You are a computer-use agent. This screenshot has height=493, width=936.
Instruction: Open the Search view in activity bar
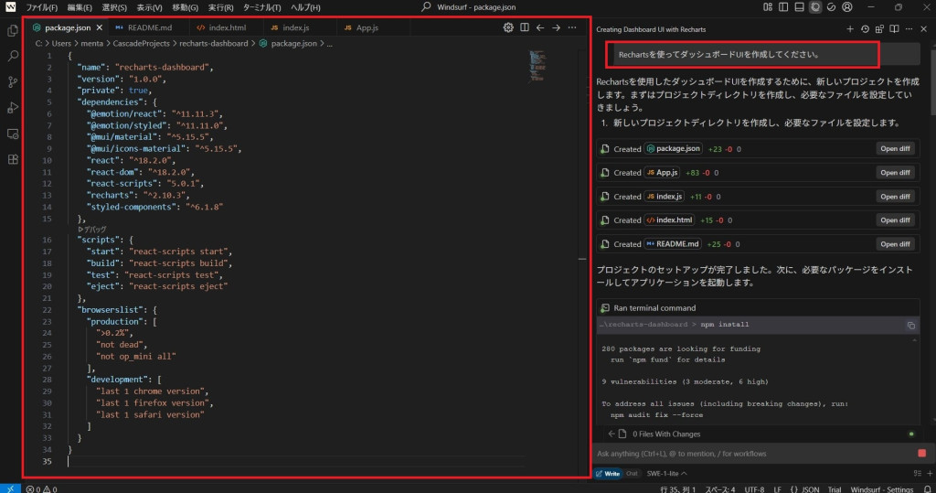(x=13, y=56)
